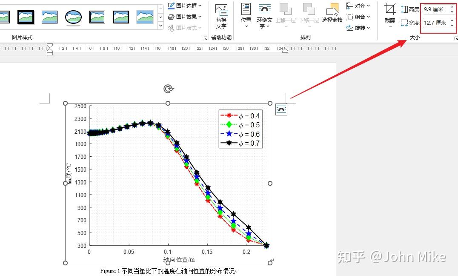Click the rotation handle above the chart
This screenshot has height=276, width=458.
(x=168, y=89)
